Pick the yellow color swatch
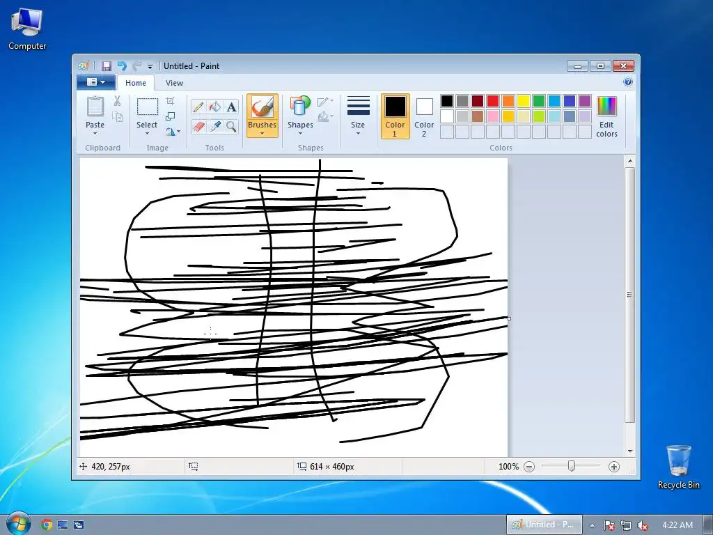713x535 pixels. coord(524,101)
